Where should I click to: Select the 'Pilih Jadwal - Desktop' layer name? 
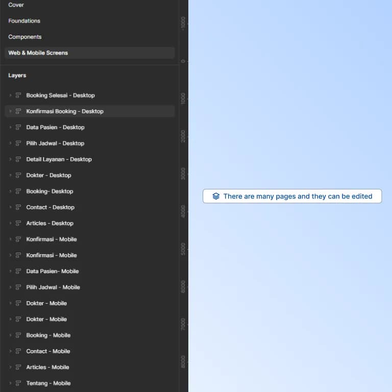point(55,143)
